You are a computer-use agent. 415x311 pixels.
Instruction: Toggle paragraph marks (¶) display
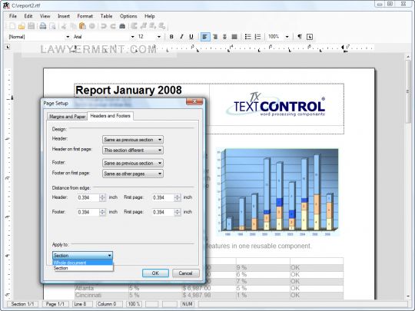pyautogui.click(x=300, y=37)
